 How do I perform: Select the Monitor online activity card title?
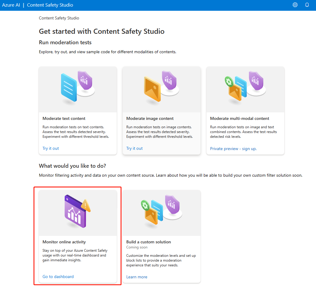click(64, 242)
